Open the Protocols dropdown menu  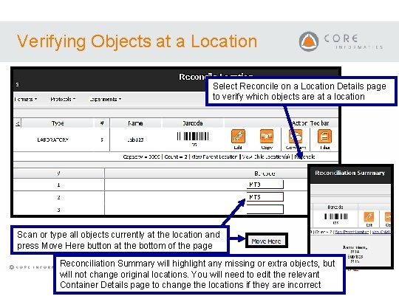(x=63, y=99)
